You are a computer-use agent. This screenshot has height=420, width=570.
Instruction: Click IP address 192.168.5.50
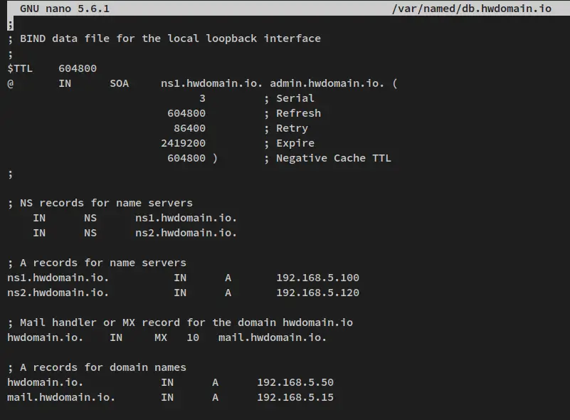(x=295, y=382)
